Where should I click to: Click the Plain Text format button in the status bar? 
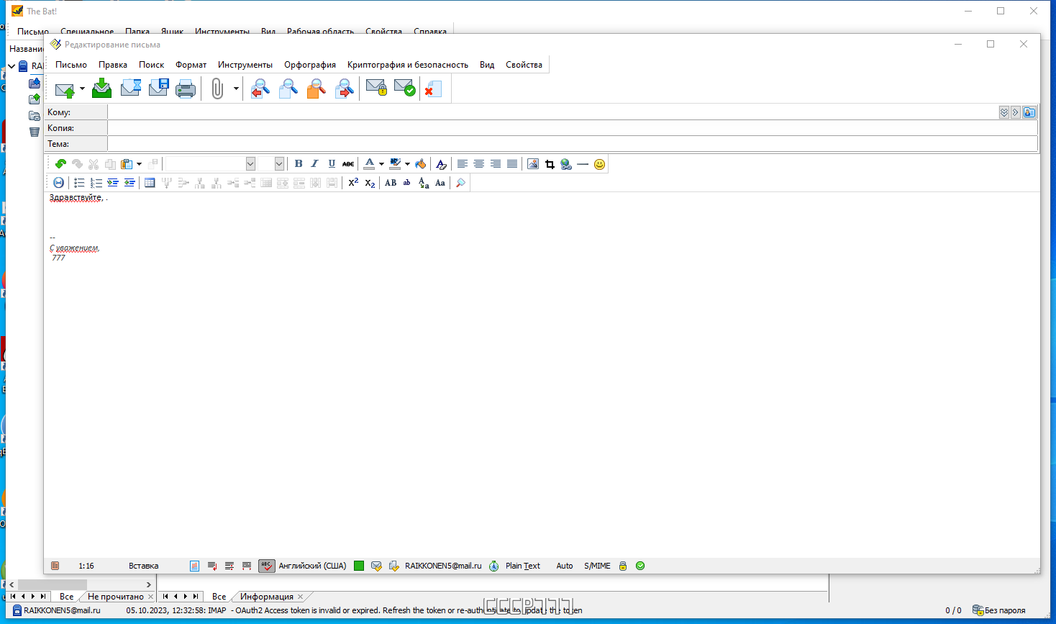(x=523, y=566)
